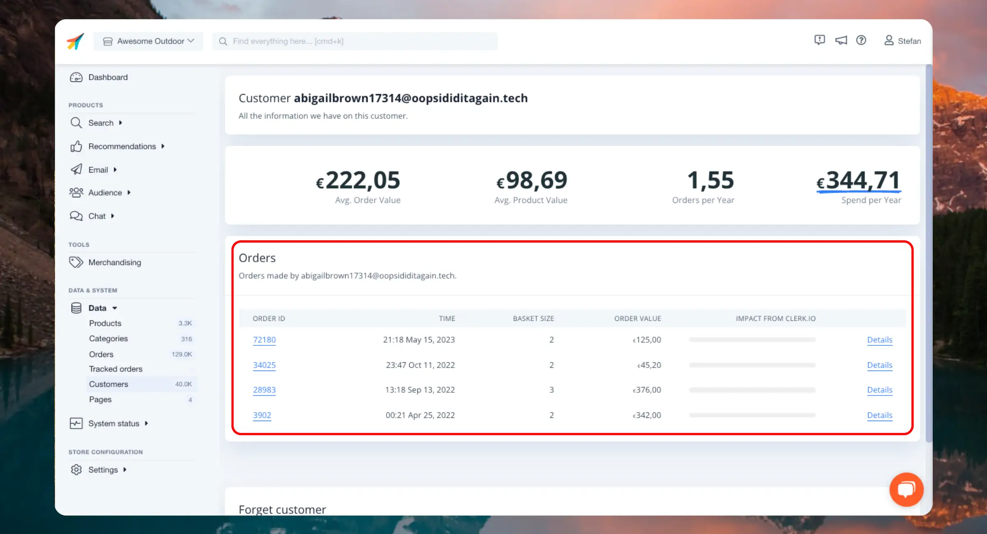
Task: Open Orders in the Data sidebar
Action: (x=101, y=354)
